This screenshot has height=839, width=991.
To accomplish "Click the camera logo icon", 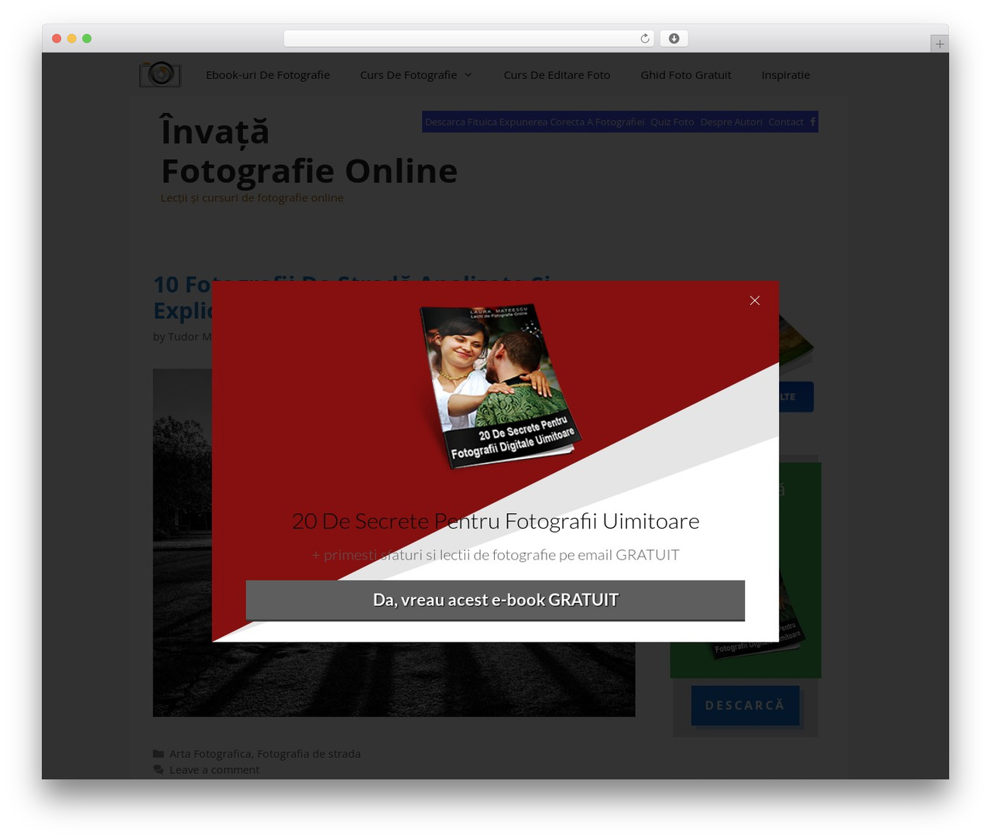I will [x=160, y=74].
